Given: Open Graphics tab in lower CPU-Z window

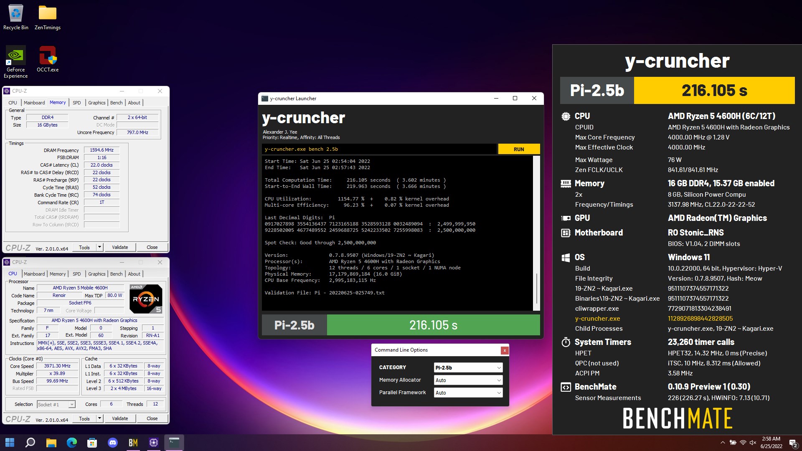Looking at the screenshot, I should tap(97, 274).
